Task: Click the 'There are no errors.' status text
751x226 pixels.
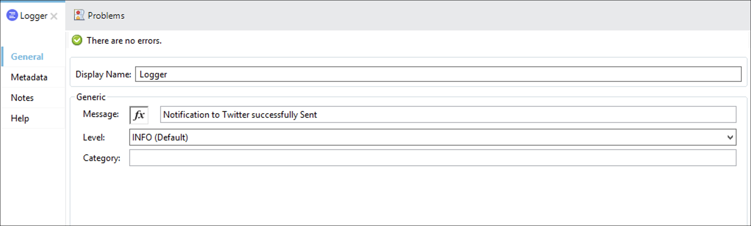Action: (124, 40)
